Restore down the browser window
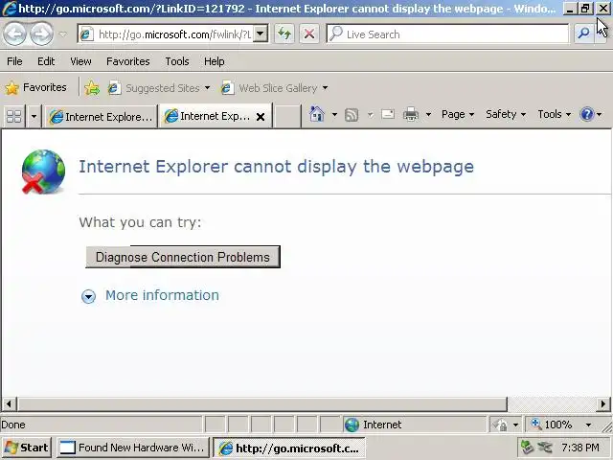Image resolution: width=613 pixels, height=460 pixels. pos(585,9)
